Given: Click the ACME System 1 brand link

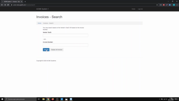Looking at the screenshot, I should pyautogui.click(x=43, y=9).
